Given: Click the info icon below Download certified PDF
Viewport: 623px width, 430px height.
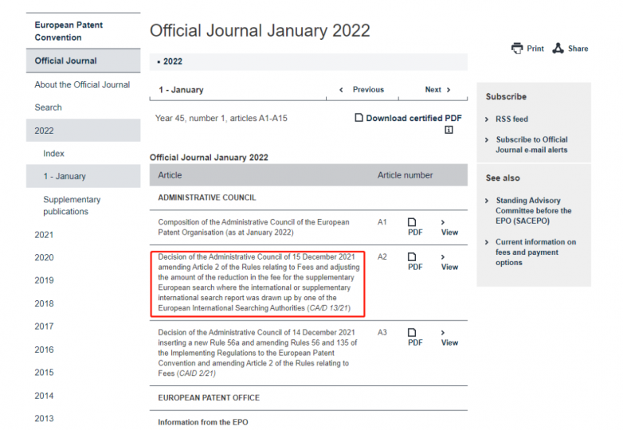Looking at the screenshot, I should point(449,130).
